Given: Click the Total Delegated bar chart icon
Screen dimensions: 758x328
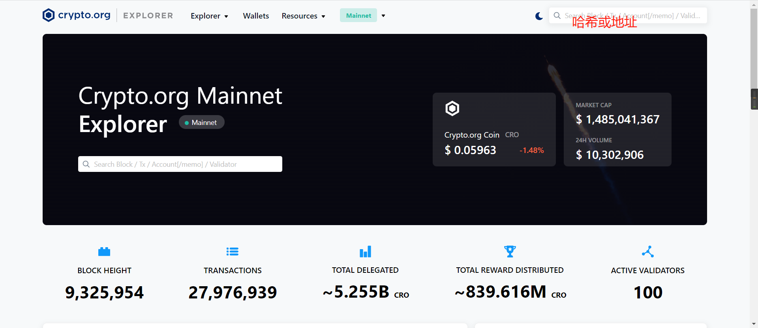Looking at the screenshot, I should 365,252.
